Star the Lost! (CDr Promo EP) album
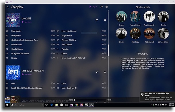This screenshot has width=175, height=112. point(105,72)
